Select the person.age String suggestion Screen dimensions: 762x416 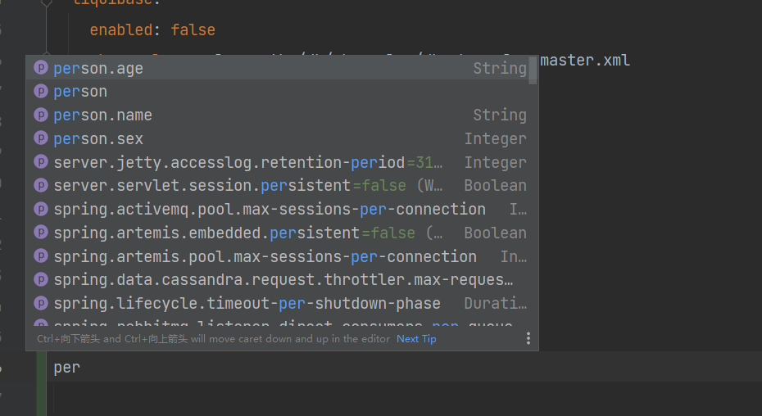tap(281, 67)
